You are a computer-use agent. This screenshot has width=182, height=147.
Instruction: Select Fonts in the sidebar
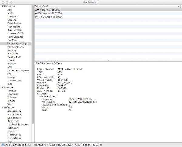(x=10, y=131)
